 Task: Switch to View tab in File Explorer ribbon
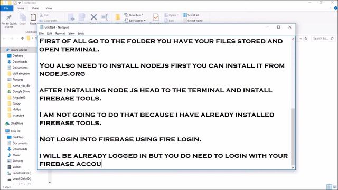tap(49, 8)
